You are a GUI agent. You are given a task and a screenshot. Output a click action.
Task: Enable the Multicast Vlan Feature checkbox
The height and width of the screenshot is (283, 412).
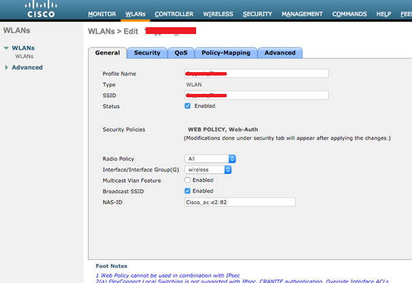pos(188,180)
